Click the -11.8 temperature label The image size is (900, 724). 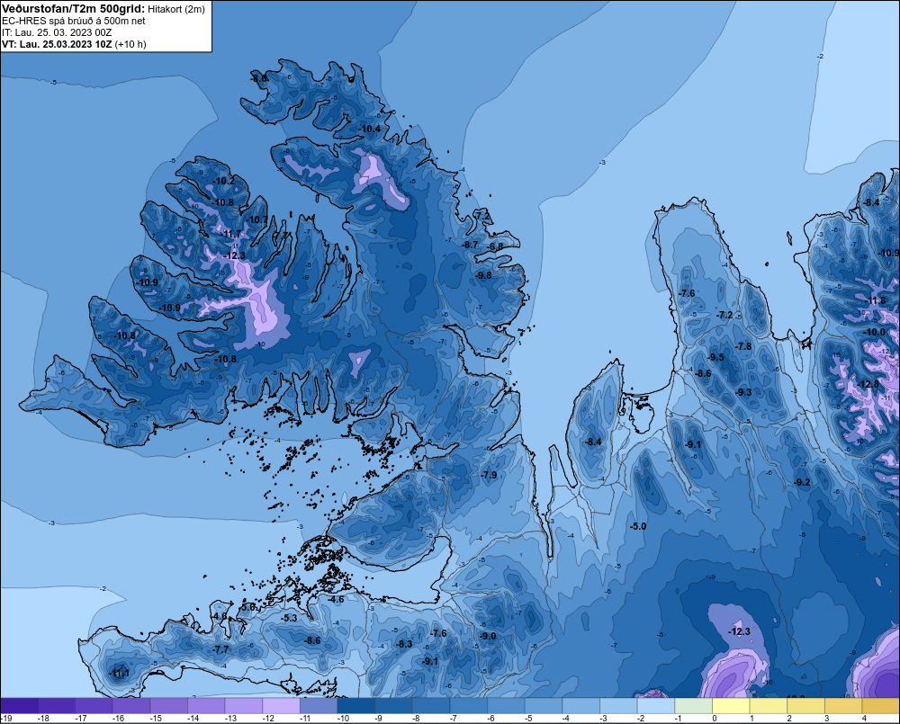tap(876, 301)
